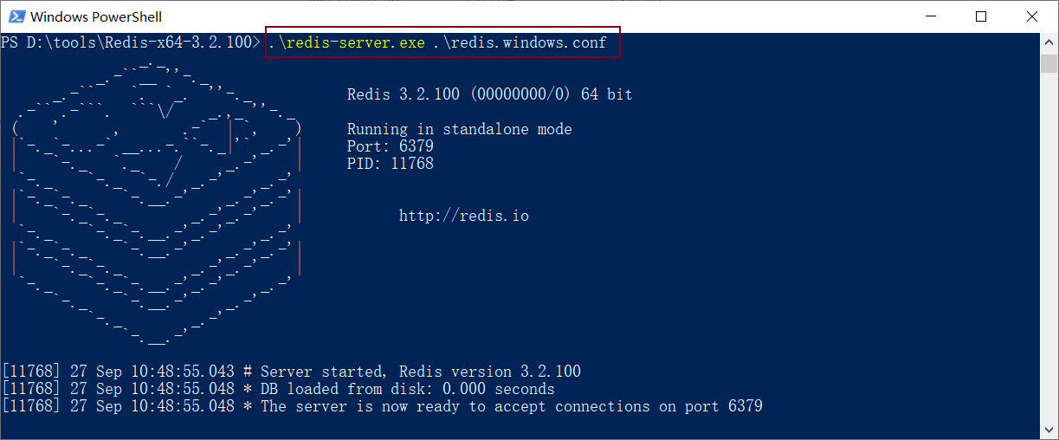The height and width of the screenshot is (440, 1059).
Task: Click the Port: 6379 text
Action: (390, 146)
